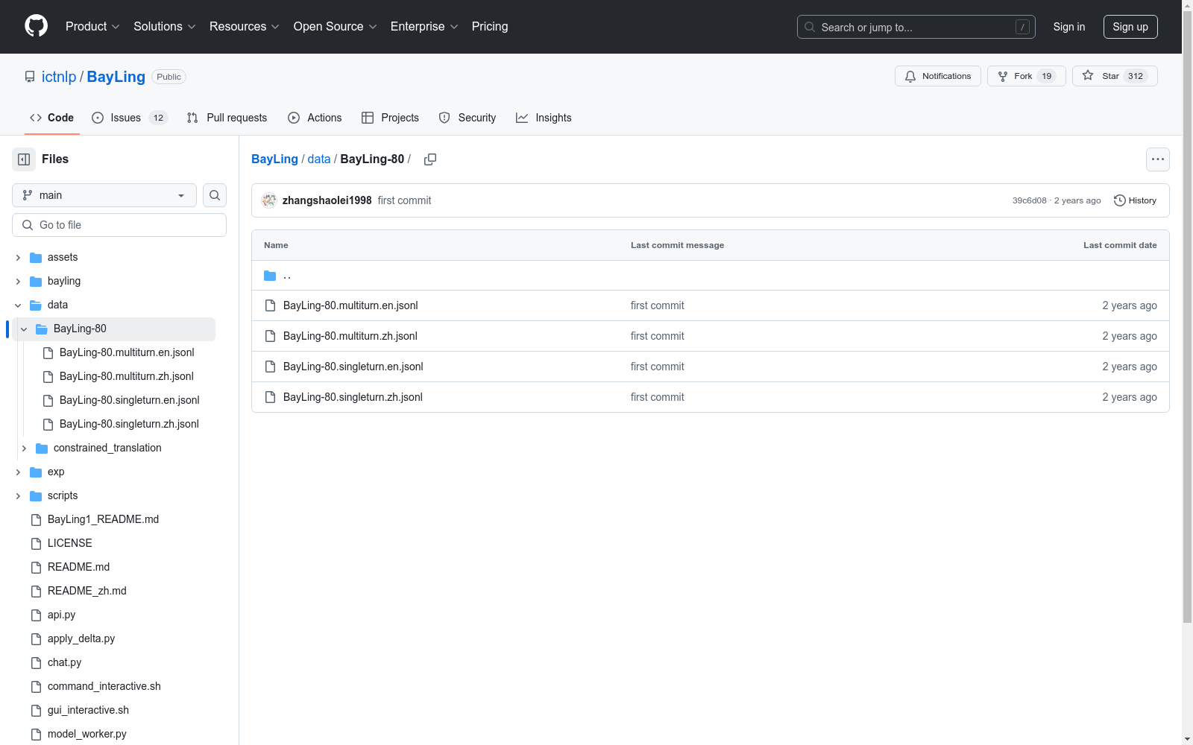
Task: Open BayLing-80.singleturn.en.jsonl link in table
Action: 353,367
